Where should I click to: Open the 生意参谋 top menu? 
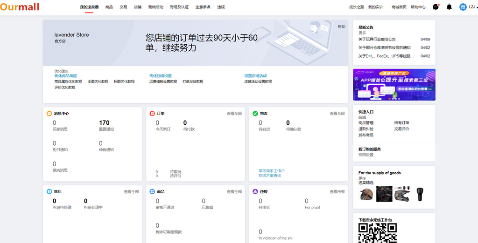pos(203,7)
